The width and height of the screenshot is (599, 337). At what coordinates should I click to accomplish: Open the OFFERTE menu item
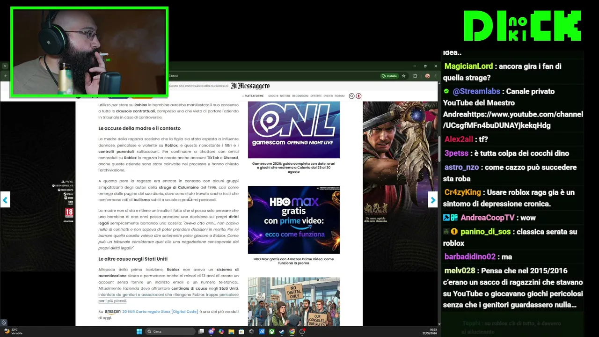tap(316, 96)
